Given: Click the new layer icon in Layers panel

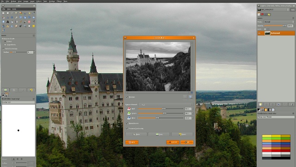Looking at the screenshot, I should click(x=260, y=104).
